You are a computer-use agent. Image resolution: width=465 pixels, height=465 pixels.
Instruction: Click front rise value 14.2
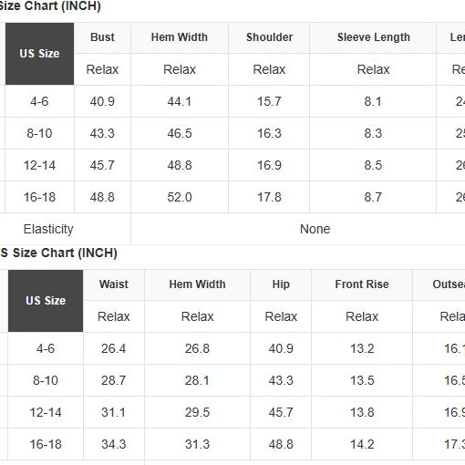click(x=362, y=444)
